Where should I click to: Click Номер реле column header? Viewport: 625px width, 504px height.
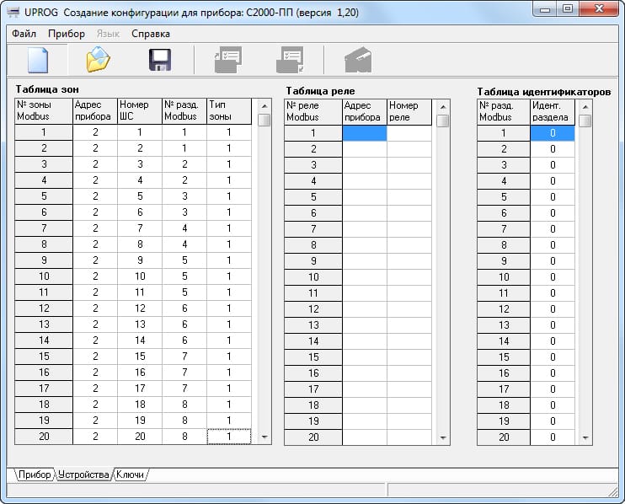tap(409, 111)
